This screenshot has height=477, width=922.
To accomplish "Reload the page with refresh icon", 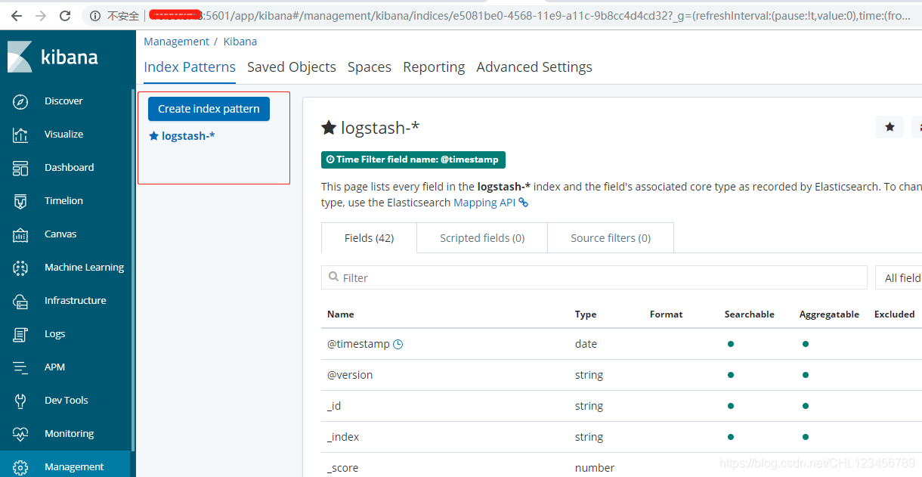I will (x=65, y=15).
